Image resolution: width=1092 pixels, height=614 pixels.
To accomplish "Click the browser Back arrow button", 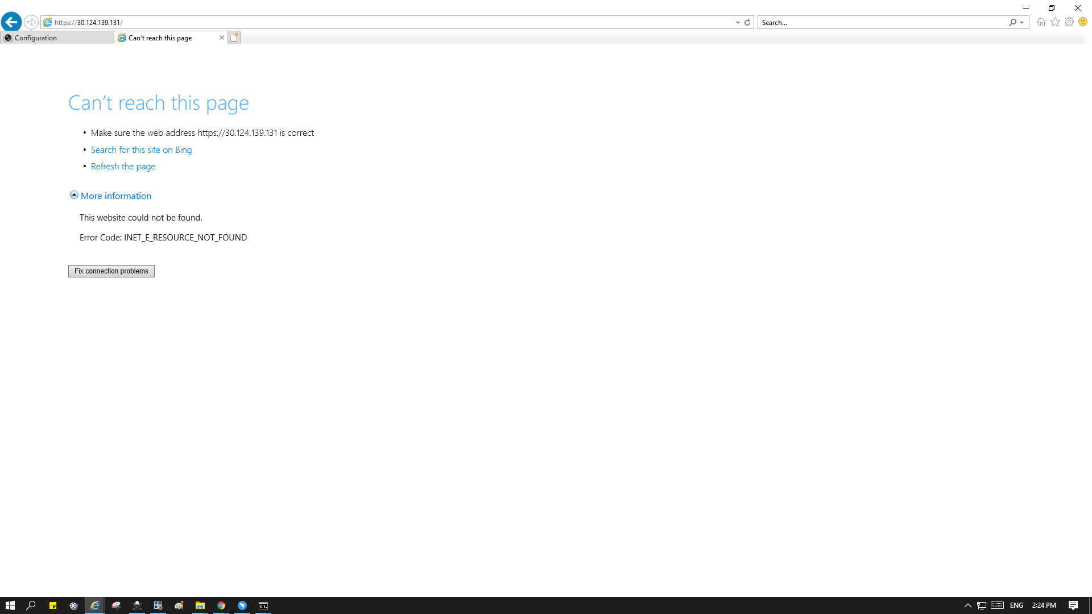I will 11,22.
